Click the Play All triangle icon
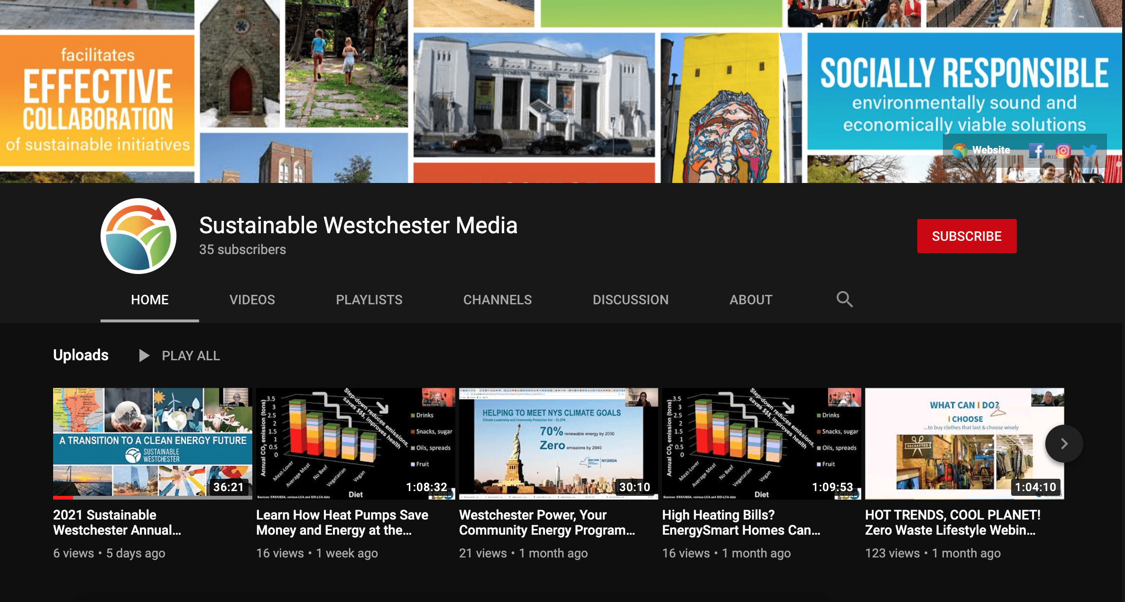1125x602 pixels. 144,356
